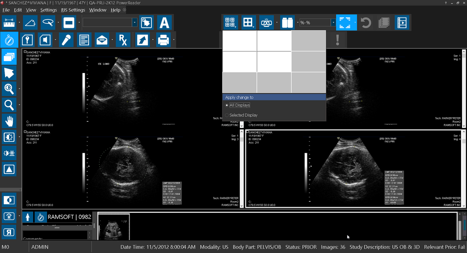
Task: Toggle the checkbox beside SANCHEZ^VIVIANA in top-left image
Action: pos(25,52)
